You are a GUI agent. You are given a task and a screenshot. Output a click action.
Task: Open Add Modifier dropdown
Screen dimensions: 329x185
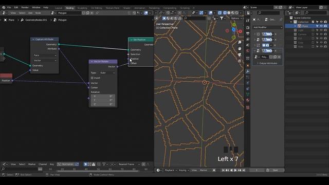pos(267,27)
